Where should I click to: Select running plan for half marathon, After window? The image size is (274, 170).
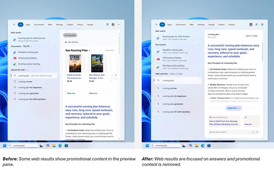(177, 112)
